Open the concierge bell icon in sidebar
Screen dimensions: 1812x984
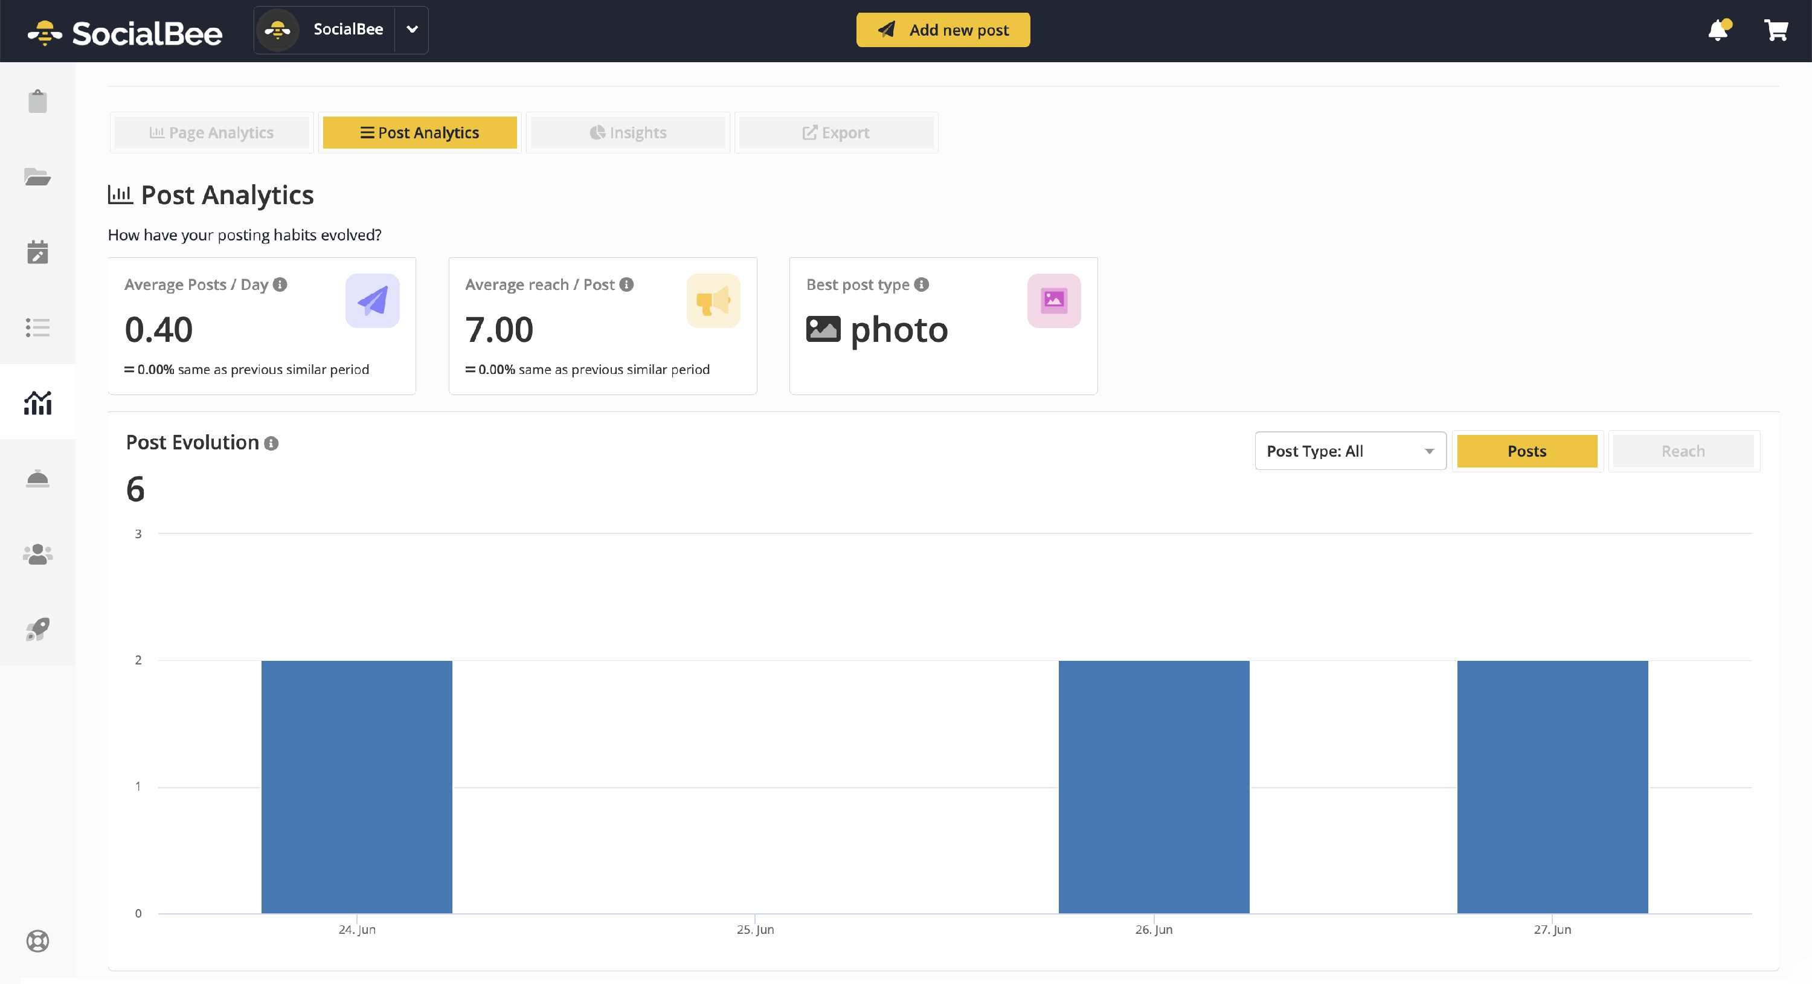click(37, 478)
